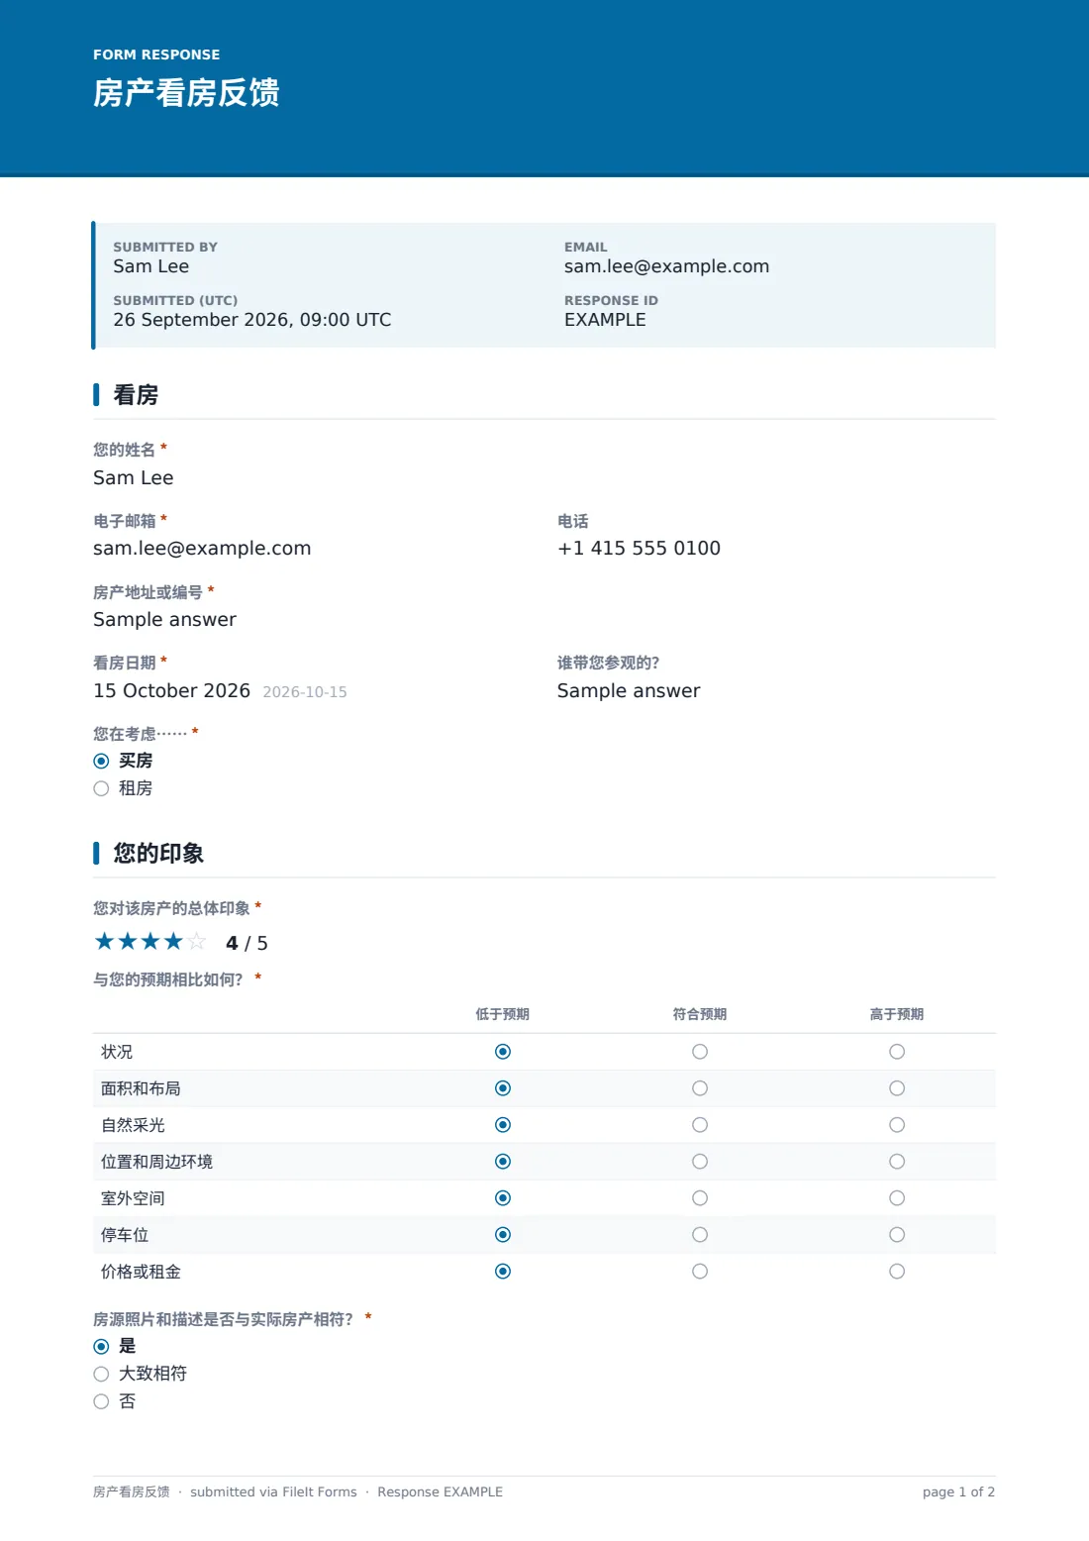Click the date 15 October 2026
The height and width of the screenshot is (1541, 1089).
pos(171,691)
